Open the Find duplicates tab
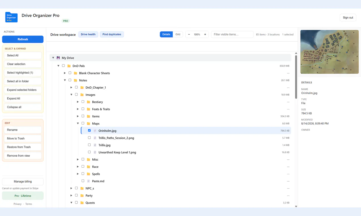Screen dimensions: 361x216 (112, 34)
